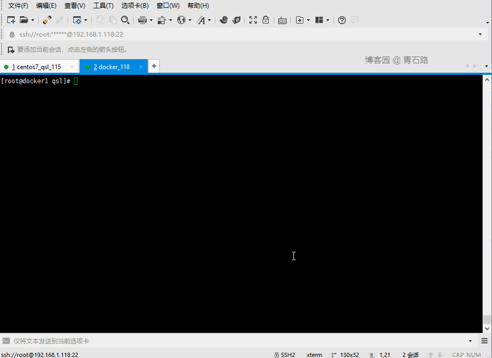Click the add-pane plus page icon

pyautogui.click(x=300, y=20)
